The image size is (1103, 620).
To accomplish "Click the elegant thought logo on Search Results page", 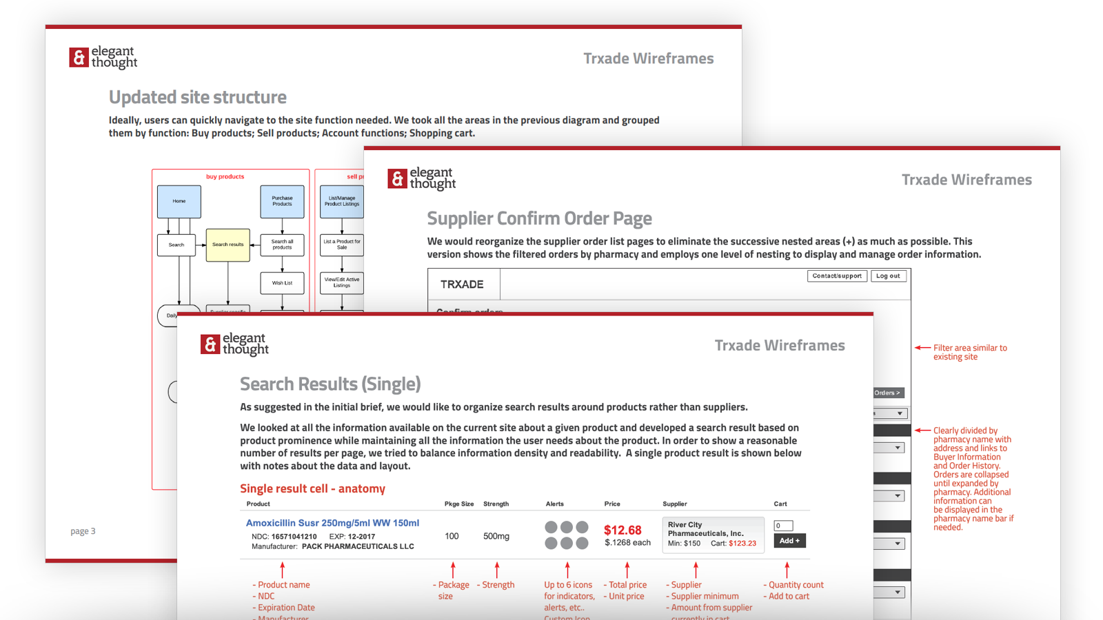I will (234, 344).
